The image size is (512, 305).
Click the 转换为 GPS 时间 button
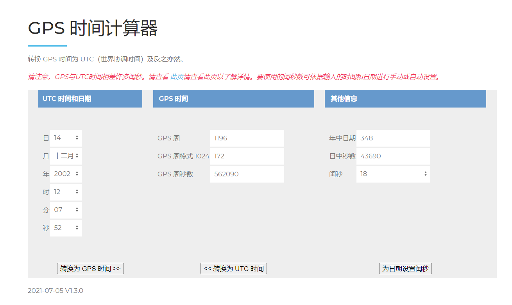[x=90, y=268]
